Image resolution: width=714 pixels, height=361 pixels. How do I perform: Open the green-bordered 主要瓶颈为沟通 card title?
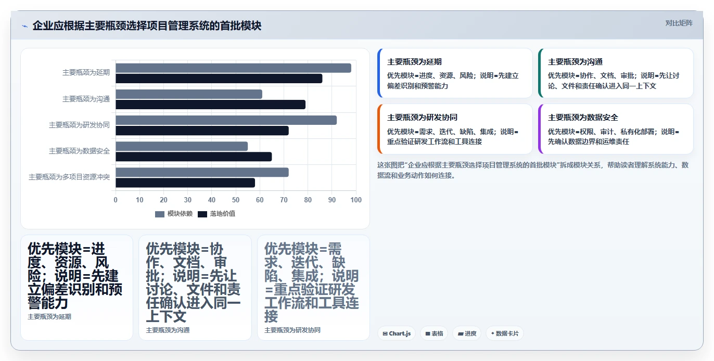576,61
